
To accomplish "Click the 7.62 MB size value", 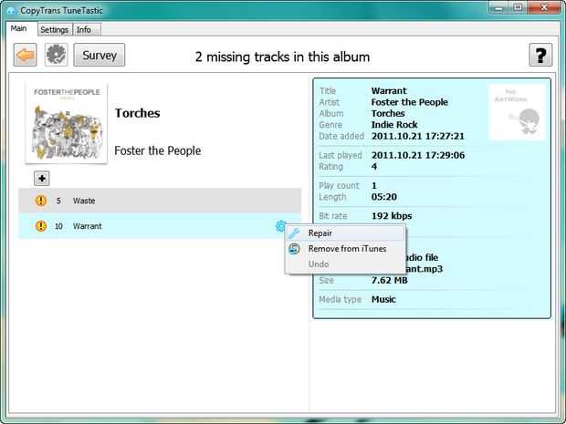I will (390, 281).
